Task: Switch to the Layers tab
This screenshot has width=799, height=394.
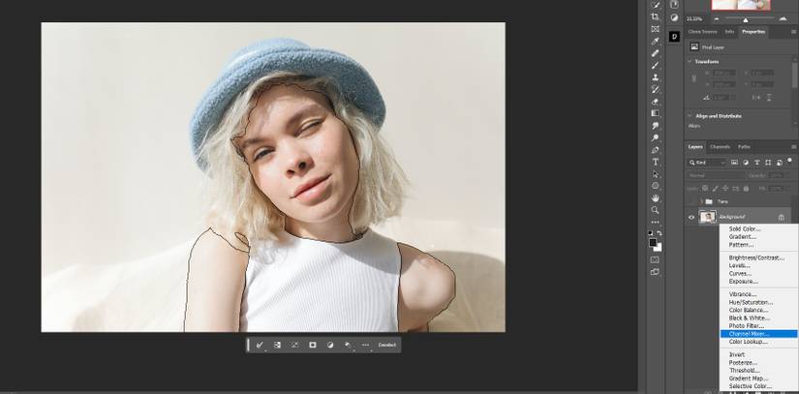Action: pos(695,146)
